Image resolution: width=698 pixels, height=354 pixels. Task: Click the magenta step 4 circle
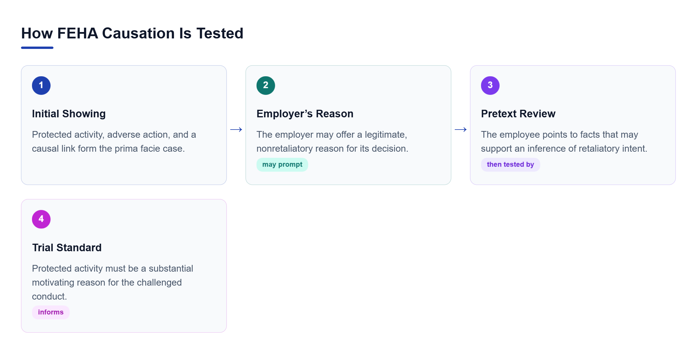tap(41, 219)
